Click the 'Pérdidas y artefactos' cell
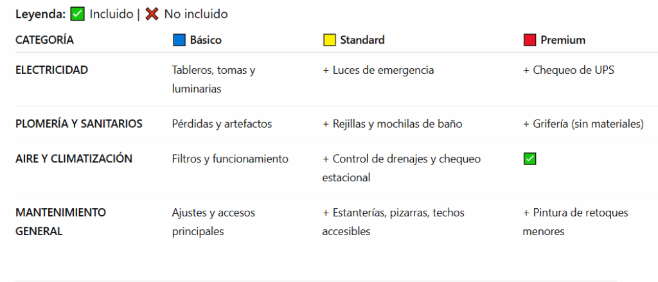658x282 pixels. point(222,123)
